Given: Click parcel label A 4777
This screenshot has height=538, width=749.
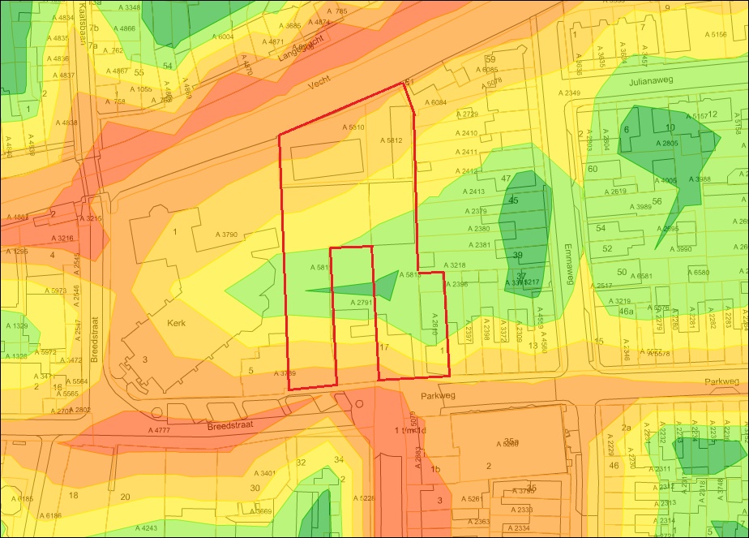Looking at the screenshot, I should 159,430.
